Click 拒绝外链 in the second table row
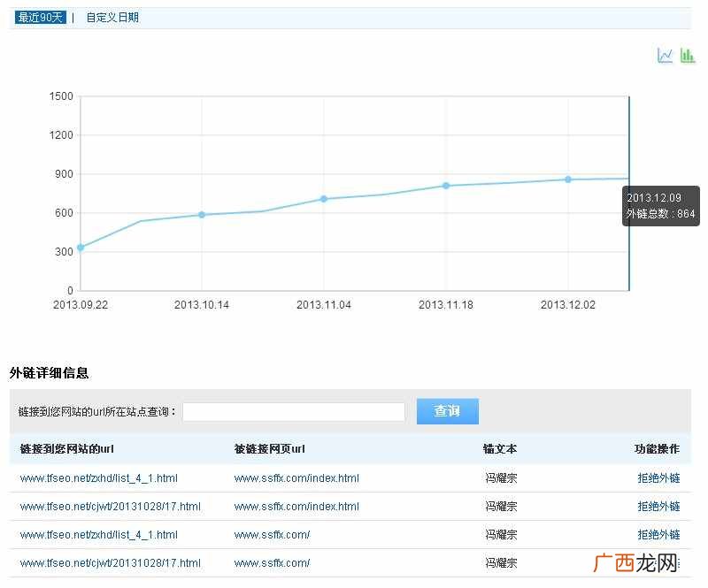Image resolution: width=708 pixels, height=588 pixels. click(x=658, y=507)
